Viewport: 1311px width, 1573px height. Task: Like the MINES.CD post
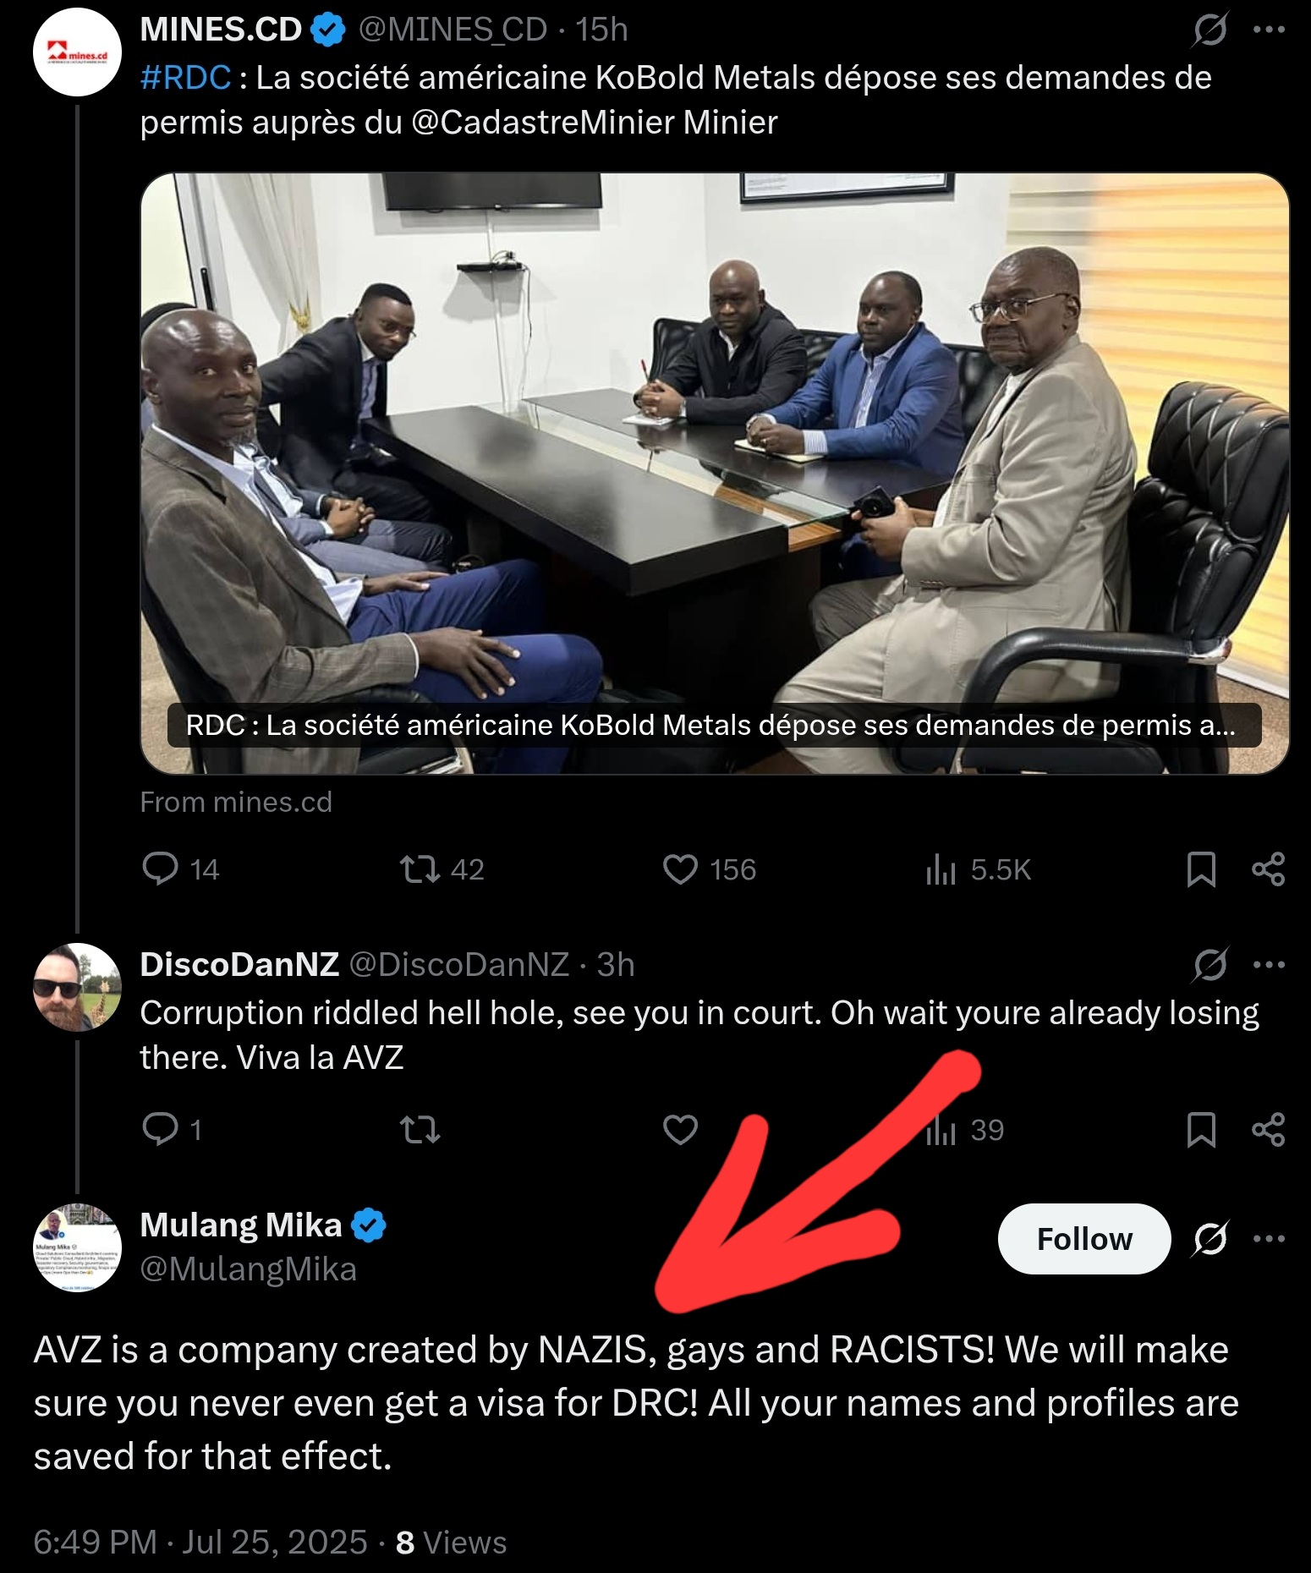(681, 869)
